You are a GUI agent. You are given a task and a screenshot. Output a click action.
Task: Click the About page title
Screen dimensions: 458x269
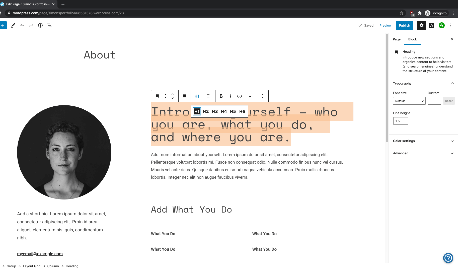click(100, 55)
